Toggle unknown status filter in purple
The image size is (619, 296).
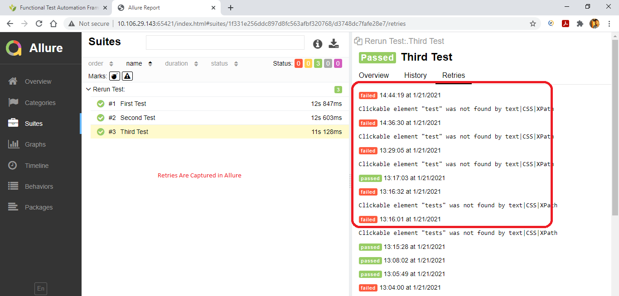[x=338, y=63]
